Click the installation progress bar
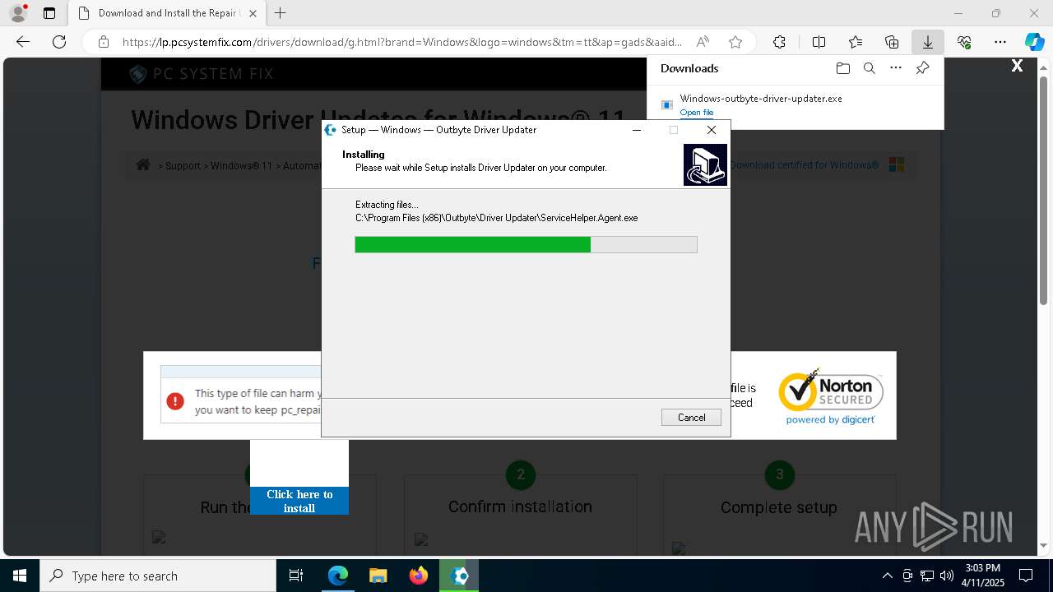Image resolution: width=1053 pixels, height=592 pixels. [526, 244]
